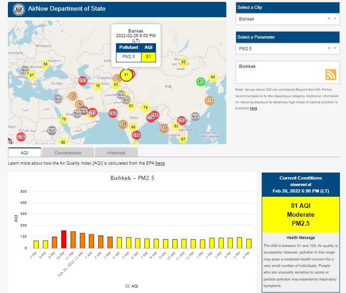This screenshot has height=293, width=346.
Task: Select the yellow 62 marker in Mongolia
Action: [183, 62]
